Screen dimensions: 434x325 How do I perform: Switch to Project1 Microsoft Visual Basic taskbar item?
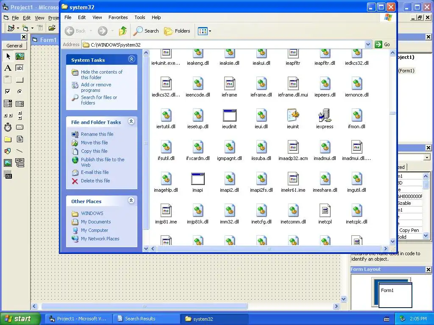[79, 319]
